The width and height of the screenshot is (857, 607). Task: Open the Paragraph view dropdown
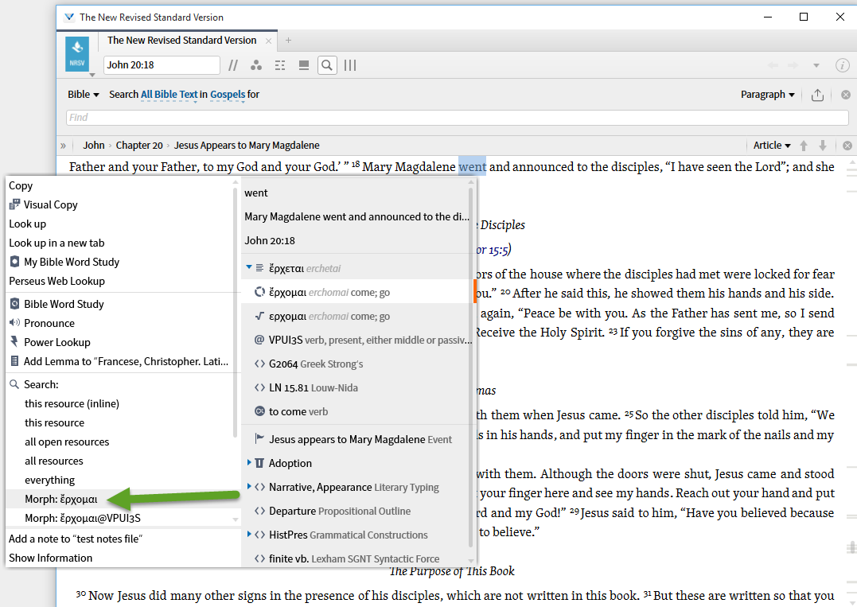click(767, 95)
